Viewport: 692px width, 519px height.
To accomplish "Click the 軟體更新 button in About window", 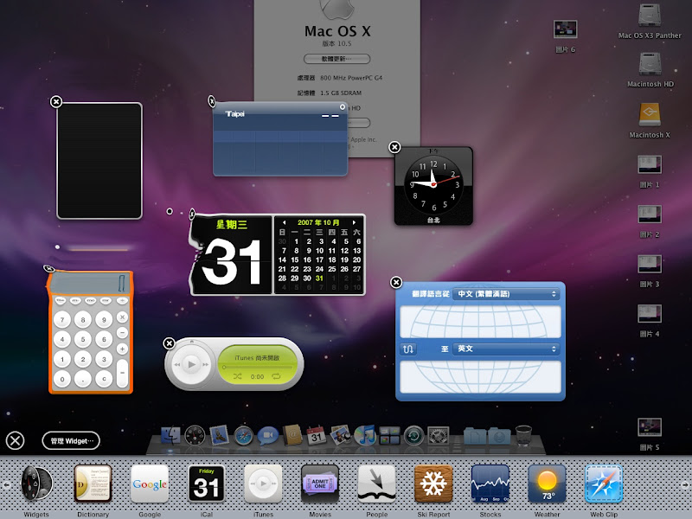I will click(336, 59).
